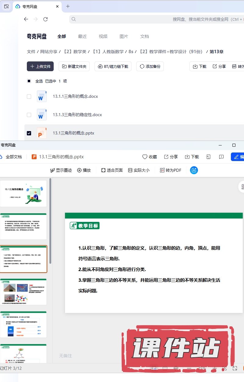Click 添加备份 backup button

[x=150, y=66]
